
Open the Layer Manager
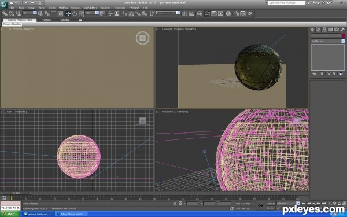point(200,14)
